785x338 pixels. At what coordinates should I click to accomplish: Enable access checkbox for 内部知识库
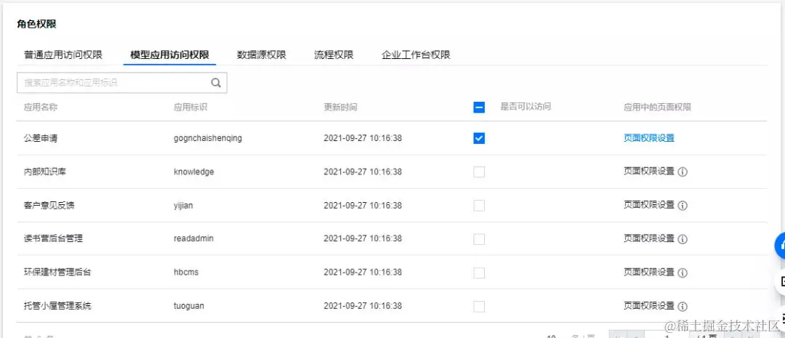pyautogui.click(x=479, y=172)
